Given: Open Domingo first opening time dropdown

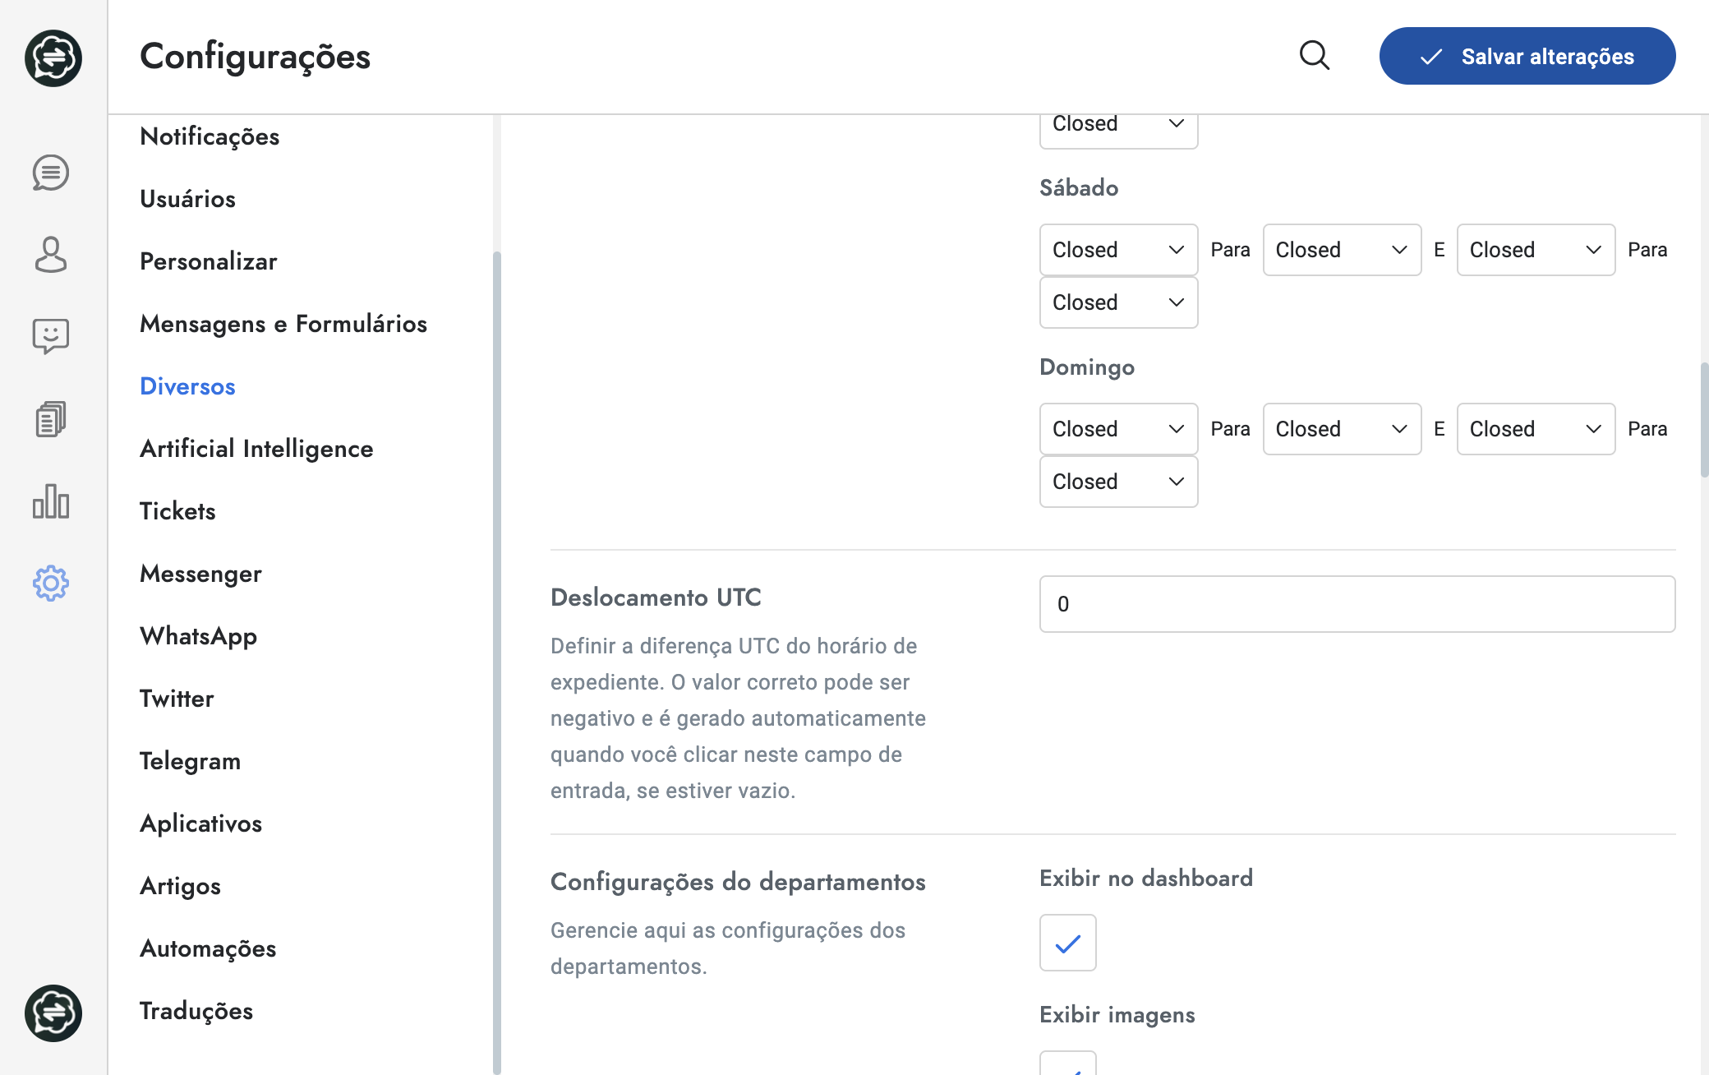Looking at the screenshot, I should tap(1119, 429).
